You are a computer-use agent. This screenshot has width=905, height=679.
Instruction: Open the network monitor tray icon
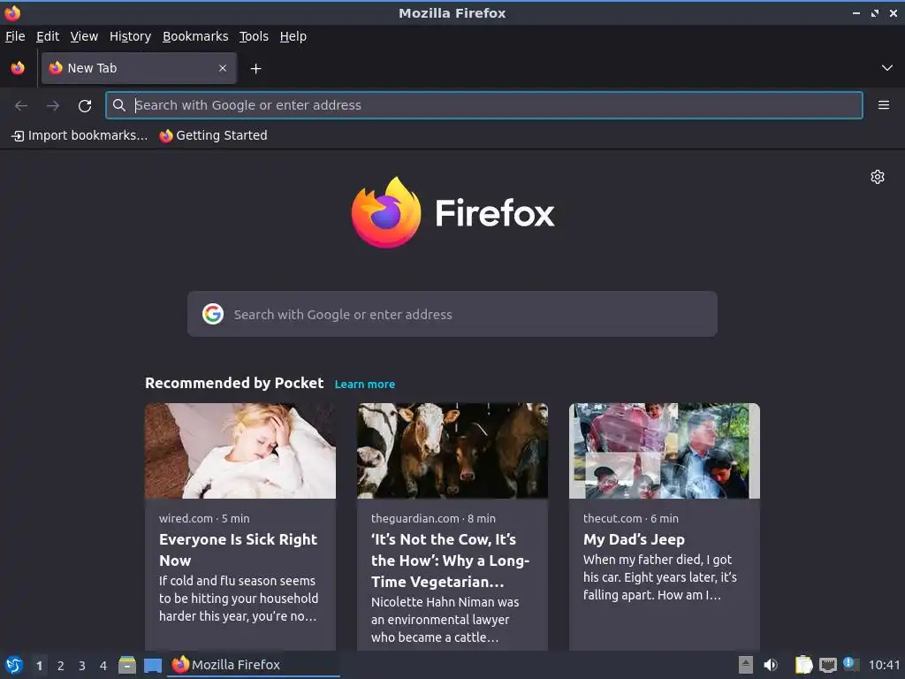point(827,665)
